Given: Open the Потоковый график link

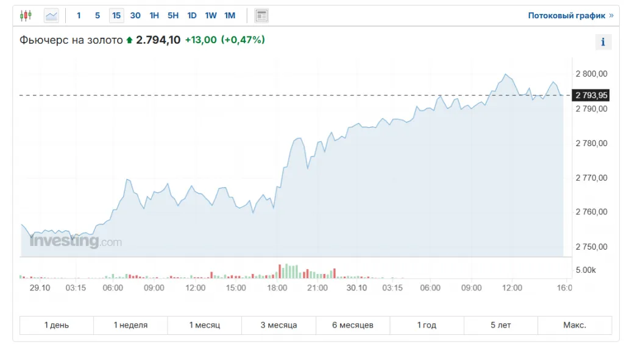Looking at the screenshot, I should pos(570,15).
